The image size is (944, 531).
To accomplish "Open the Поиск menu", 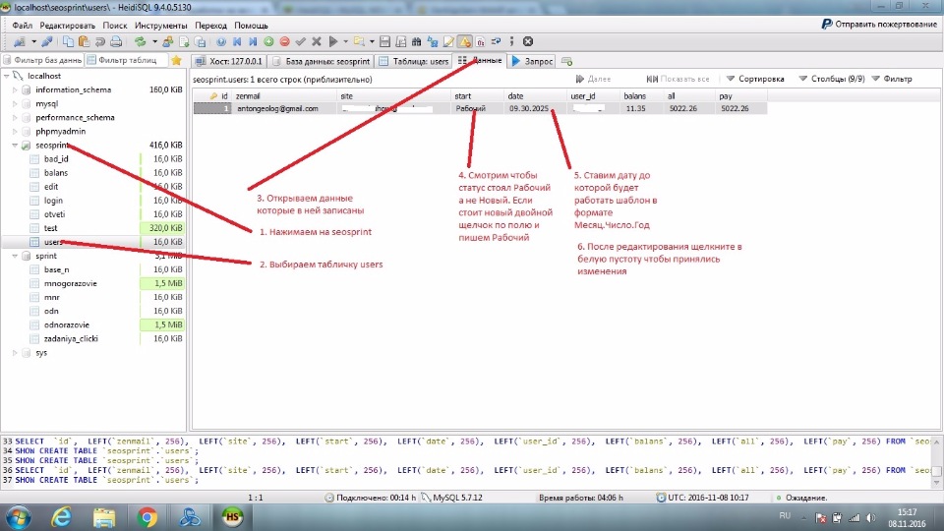I will click(x=114, y=26).
